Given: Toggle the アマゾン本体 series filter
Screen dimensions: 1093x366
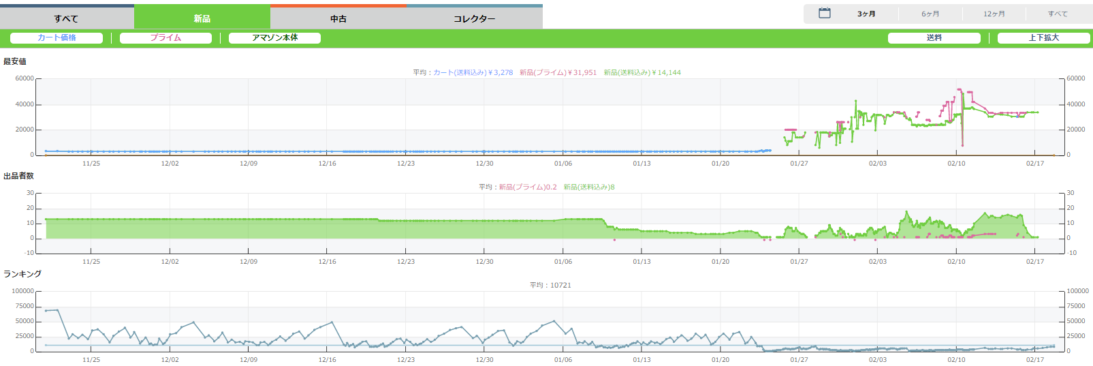Looking at the screenshot, I should pyautogui.click(x=274, y=37).
